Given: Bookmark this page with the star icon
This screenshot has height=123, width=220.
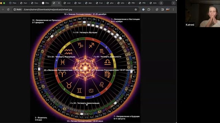Looking at the screenshot, I should [x=136, y=10].
